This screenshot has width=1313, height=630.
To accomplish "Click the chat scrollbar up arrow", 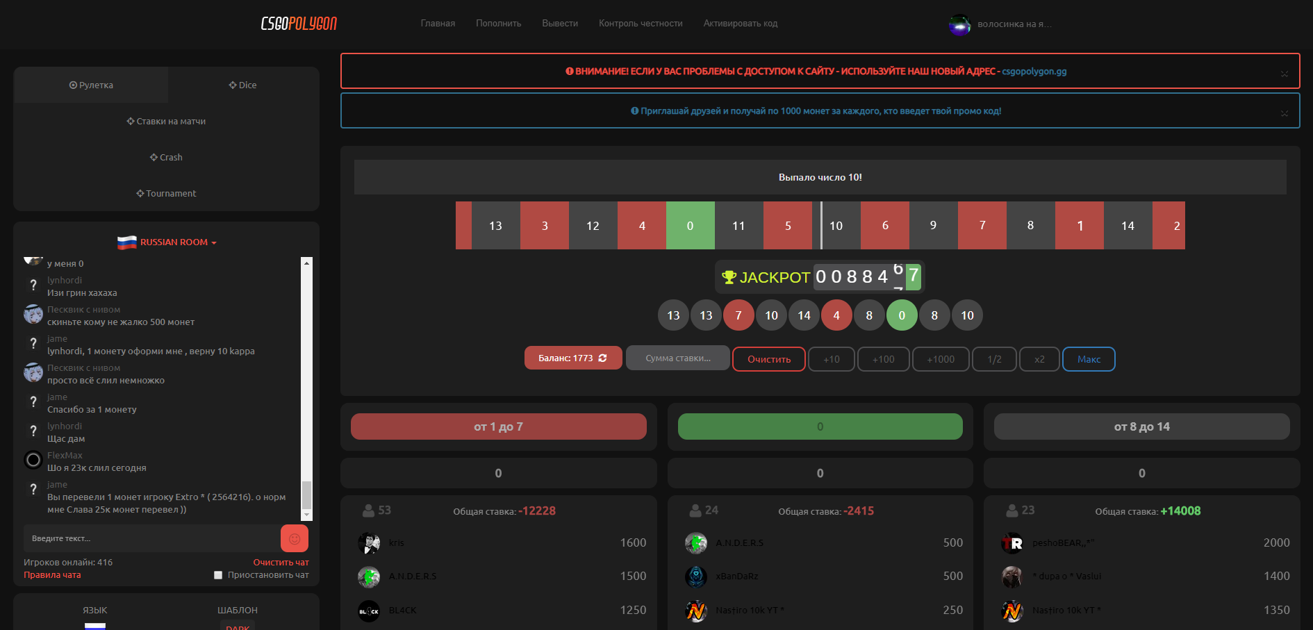I will click(307, 263).
